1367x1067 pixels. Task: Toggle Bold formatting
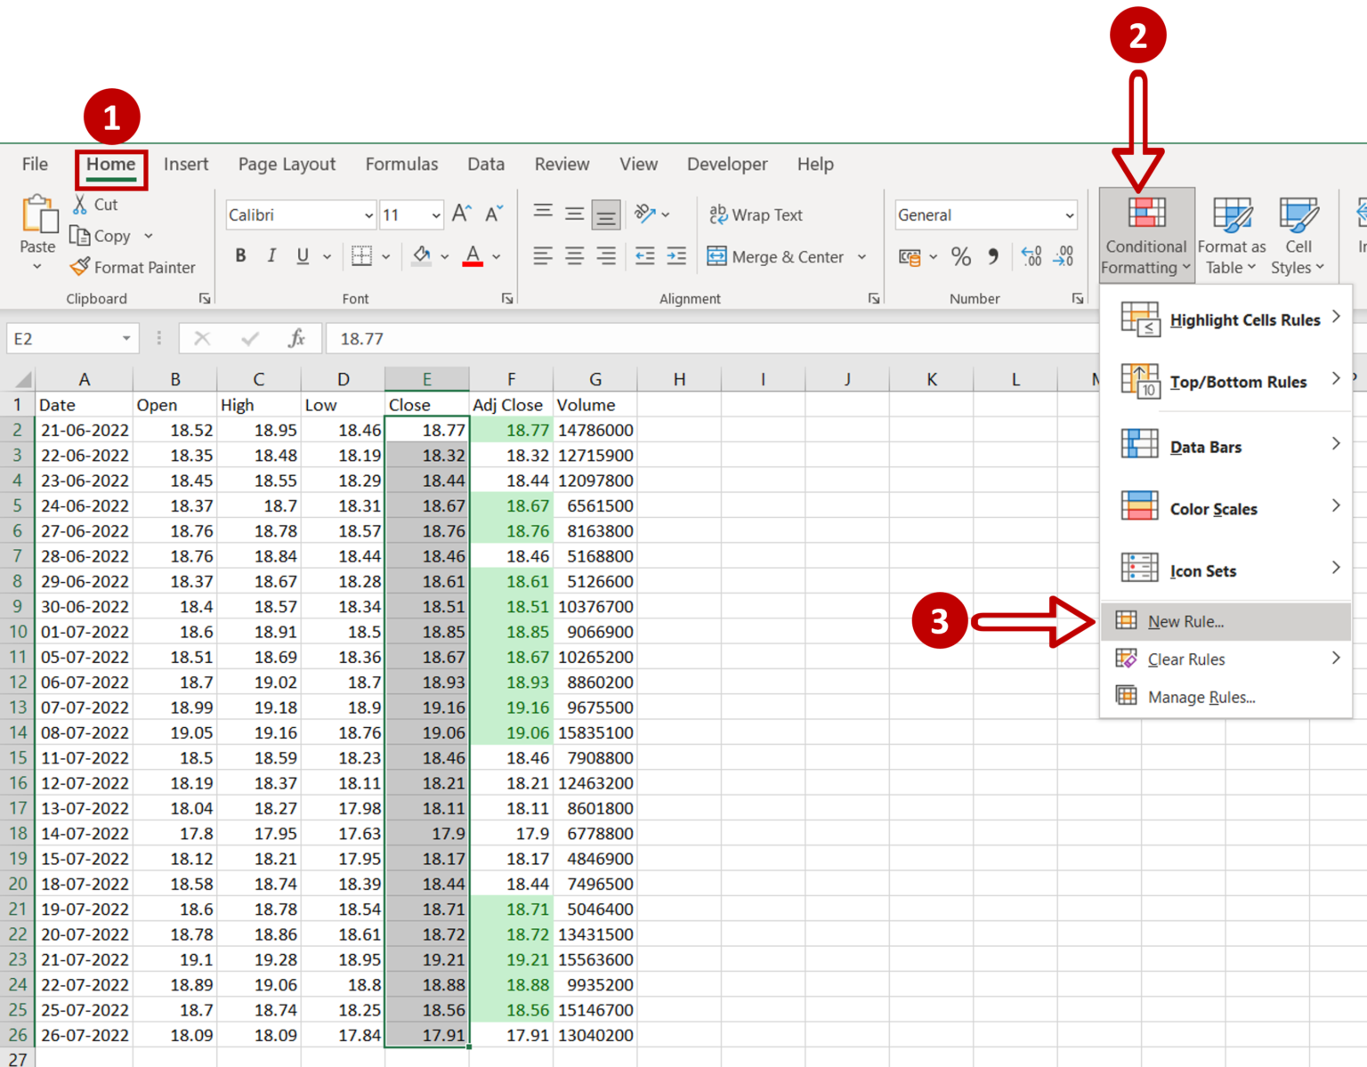click(x=240, y=256)
